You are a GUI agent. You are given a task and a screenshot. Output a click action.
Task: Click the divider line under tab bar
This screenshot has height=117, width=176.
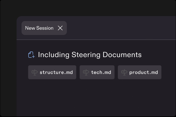click(96, 40)
